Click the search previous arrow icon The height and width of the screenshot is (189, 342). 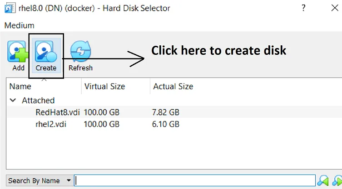pos(323,180)
